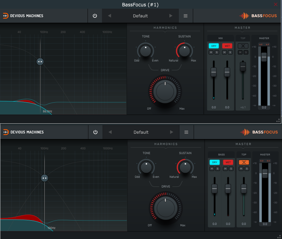
Task: Click the resize grip of lower instance
Action: point(279,237)
